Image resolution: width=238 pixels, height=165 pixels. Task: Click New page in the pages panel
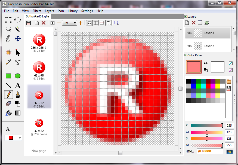tap(39, 151)
